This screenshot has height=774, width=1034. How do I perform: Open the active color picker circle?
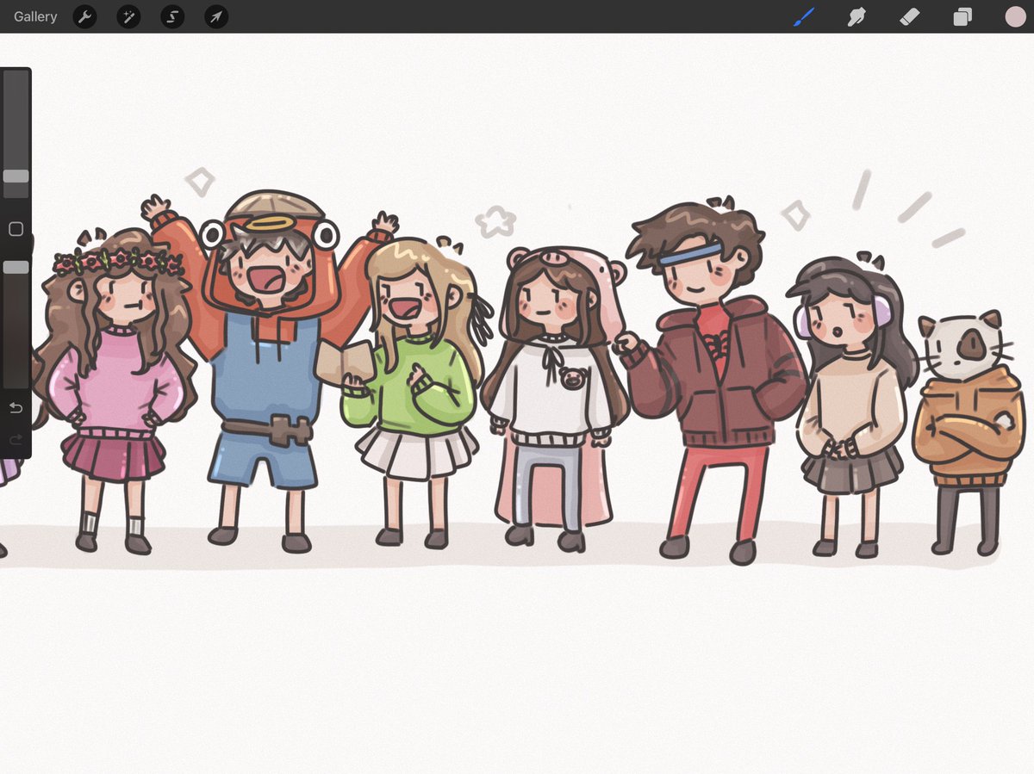[1015, 16]
